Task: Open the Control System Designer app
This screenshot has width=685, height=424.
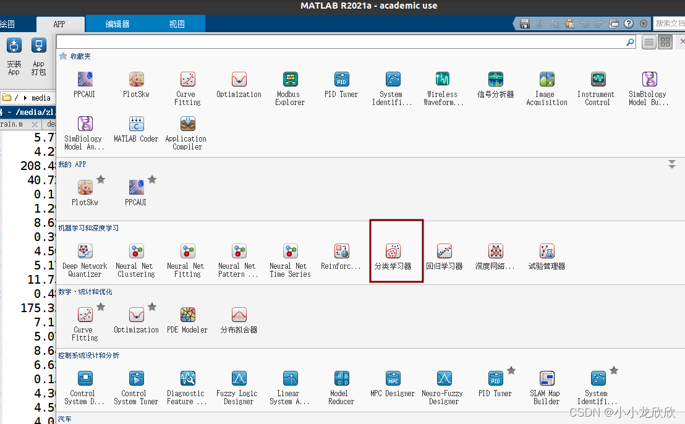Action: (x=85, y=388)
